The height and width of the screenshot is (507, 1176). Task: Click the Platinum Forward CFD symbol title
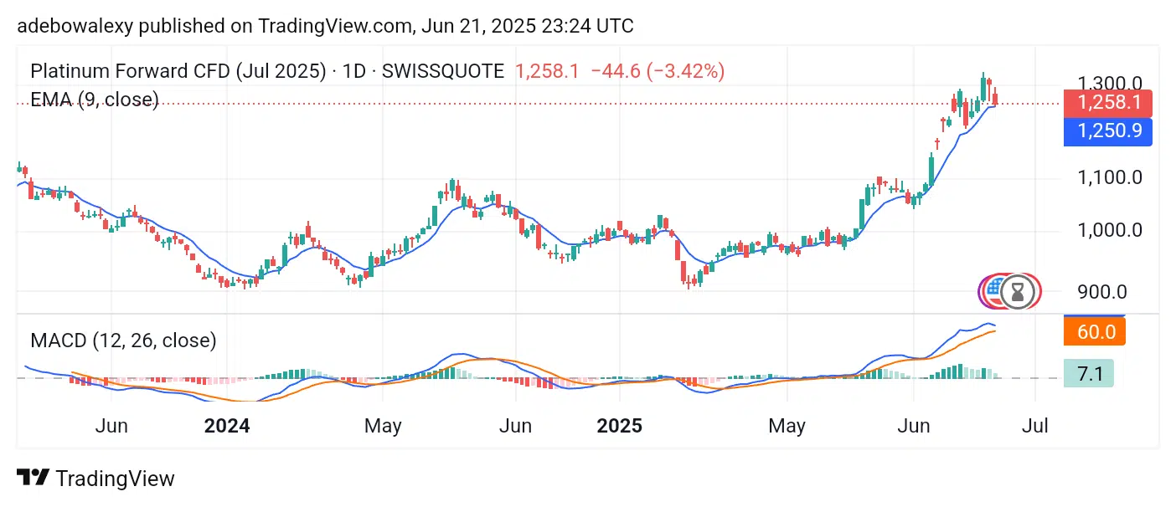[178, 71]
